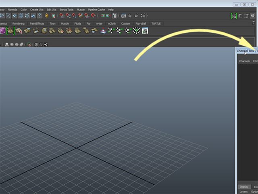Screen dimensions: 258x194
Task: Select the Rendering shelf tab
Action: point(19,23)
